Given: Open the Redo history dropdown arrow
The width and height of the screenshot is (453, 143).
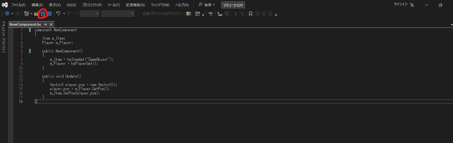Looking at the screenshot, I should pyautogui.click(x=75, y=14).
